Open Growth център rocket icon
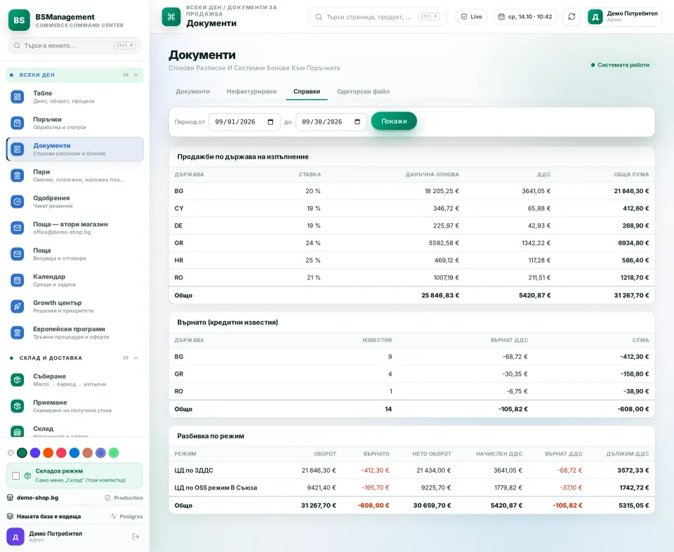674x552 pixels. 17,306
